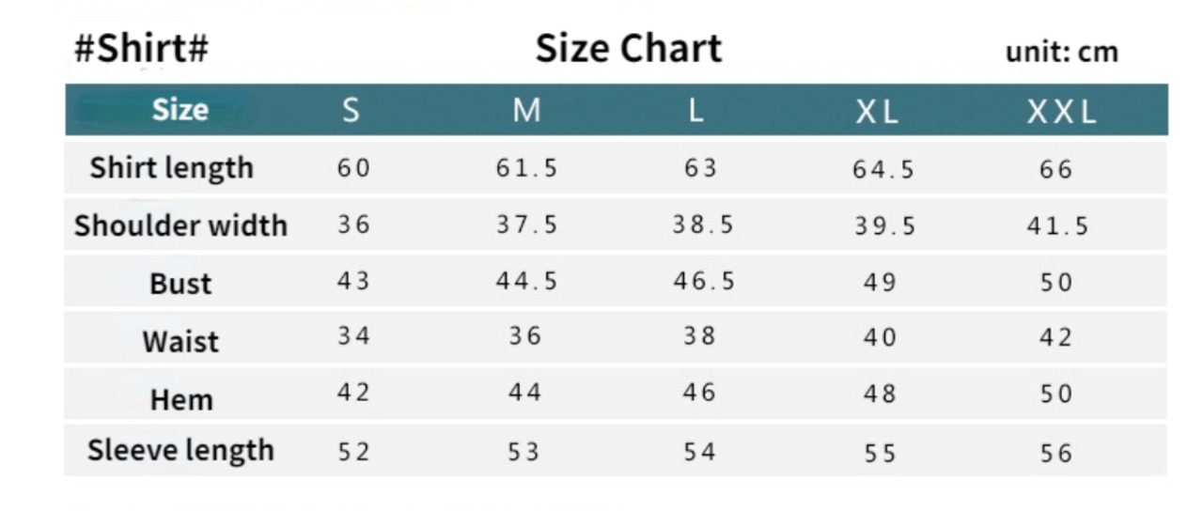Image resolution: width=1203 pixels, height=511 pixels.
Task: Click the #Shirt# heading text
Action: 141,48
